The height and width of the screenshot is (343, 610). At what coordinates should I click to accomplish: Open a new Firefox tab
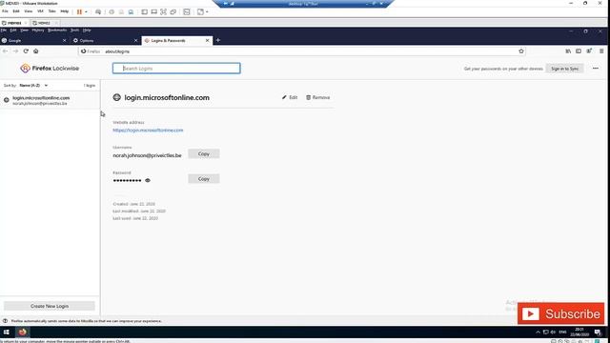[x=218, y=40]
